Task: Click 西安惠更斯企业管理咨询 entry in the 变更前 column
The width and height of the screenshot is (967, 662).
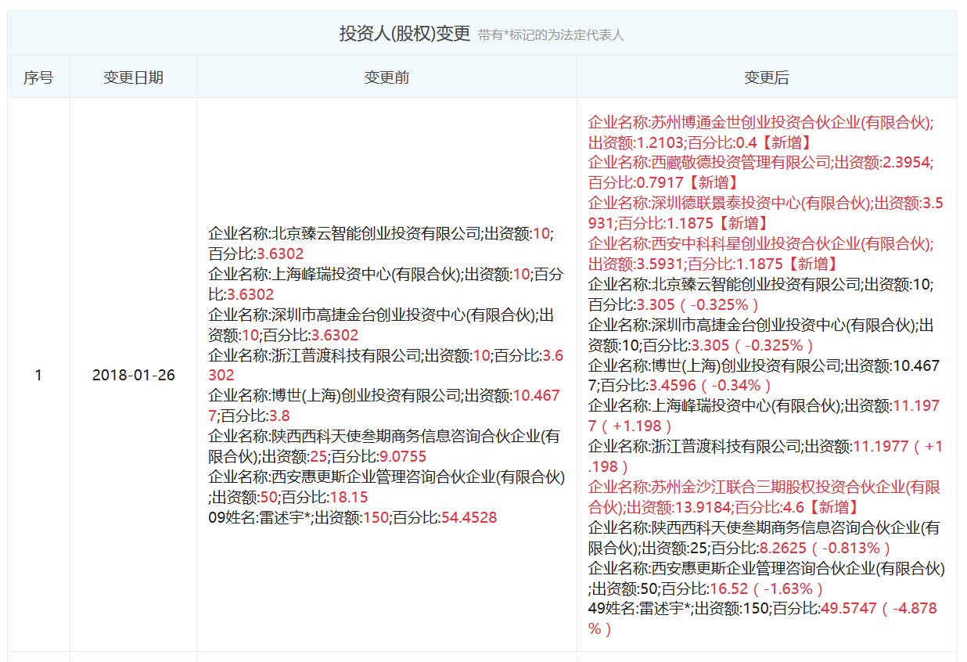Action: tap(386, 488)
